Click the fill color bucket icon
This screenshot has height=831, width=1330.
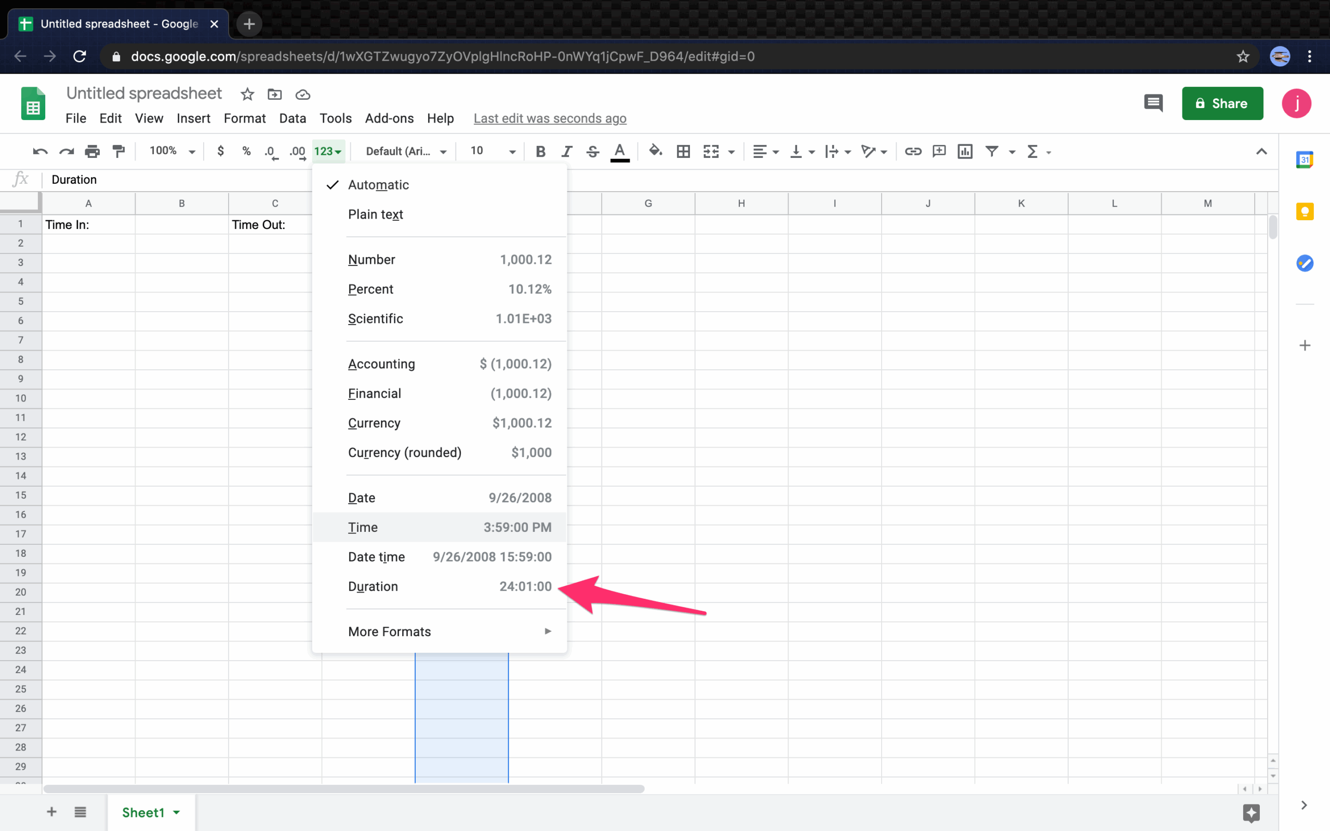tap(655, 151)
